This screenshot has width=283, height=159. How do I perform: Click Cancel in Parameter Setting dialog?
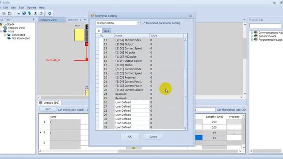(x=153, y=136)
